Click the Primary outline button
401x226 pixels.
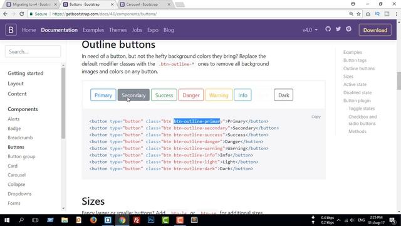[x=103, y=95]
